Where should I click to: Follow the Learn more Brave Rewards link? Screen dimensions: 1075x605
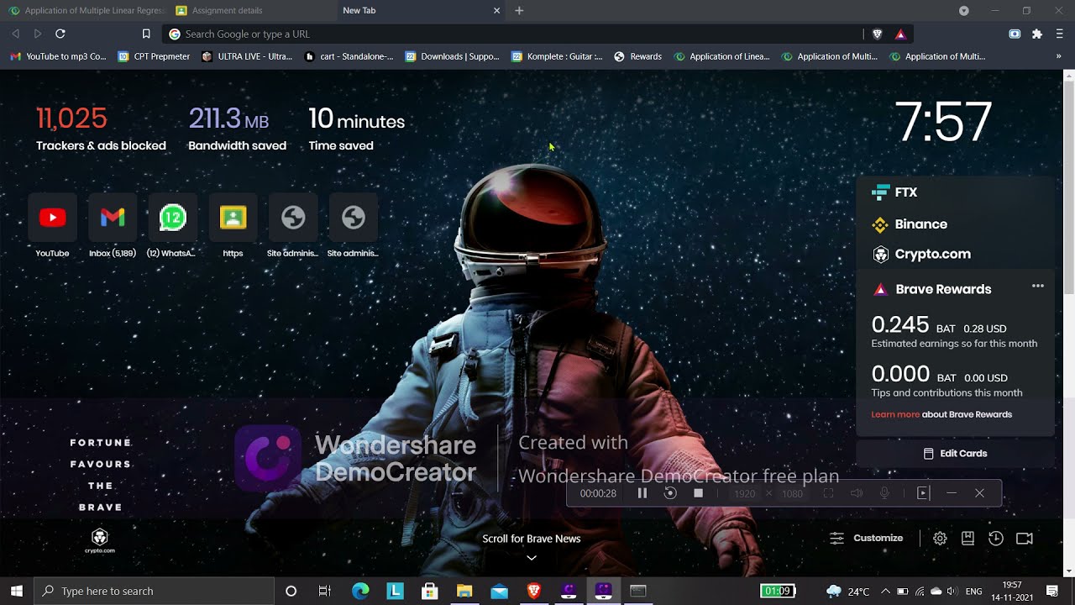point(895,414)
